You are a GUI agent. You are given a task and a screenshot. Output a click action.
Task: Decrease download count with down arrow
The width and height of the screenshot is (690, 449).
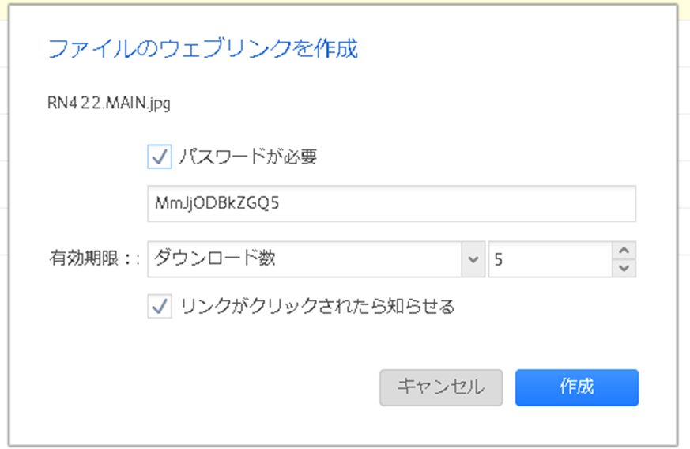coord(624,268)
